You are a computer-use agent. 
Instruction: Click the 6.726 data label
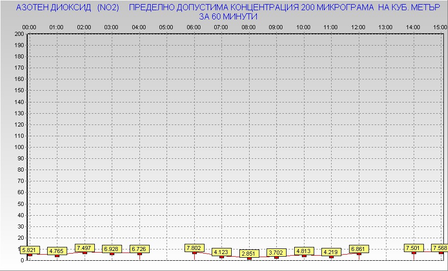pyautogui.click(x=139, y=249)
